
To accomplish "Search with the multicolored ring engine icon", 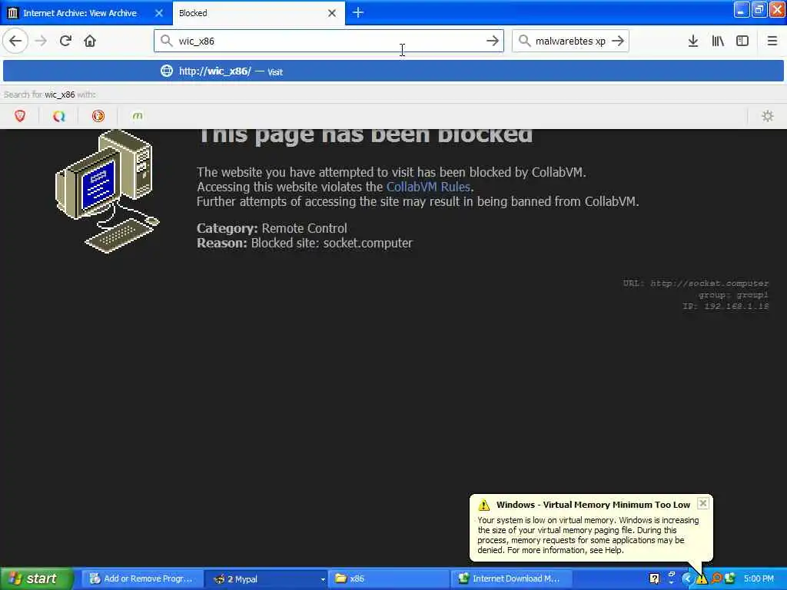I will (x=59, y=117).
